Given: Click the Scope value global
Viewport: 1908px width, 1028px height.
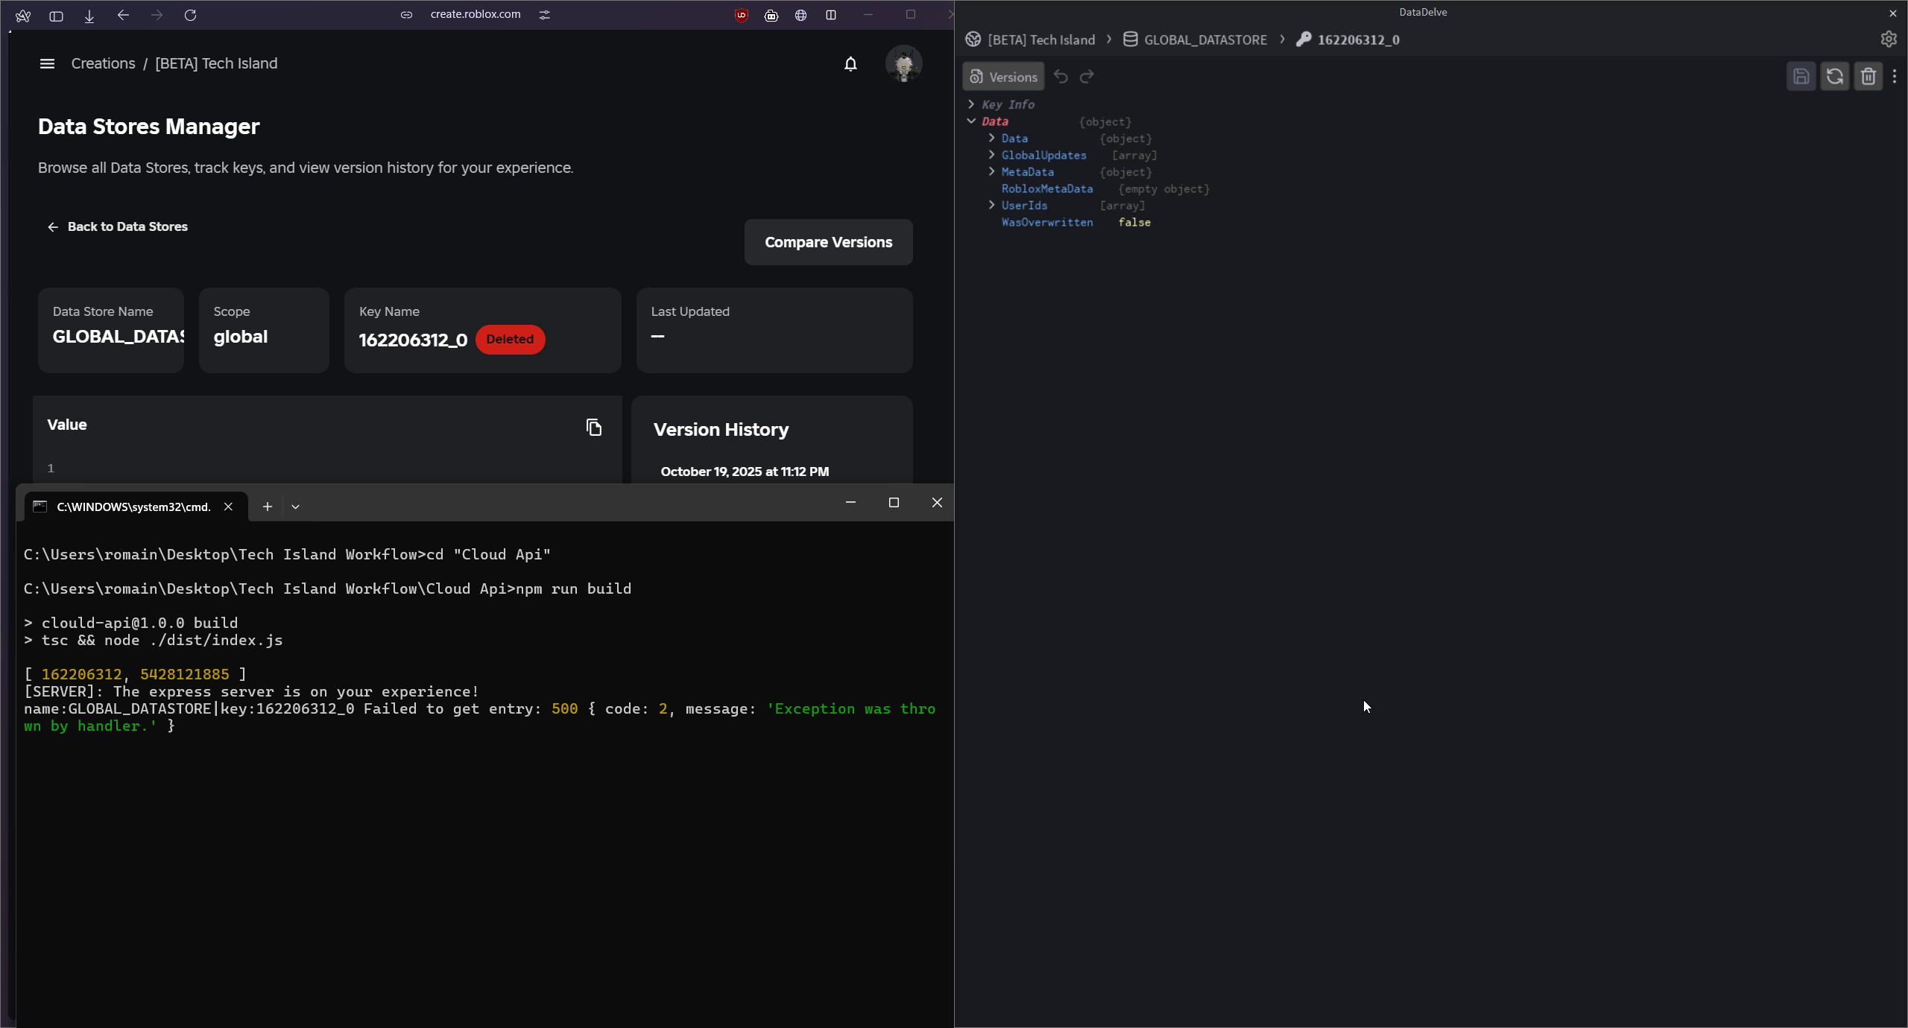Looking at the screenshot, I should point(241,337).
